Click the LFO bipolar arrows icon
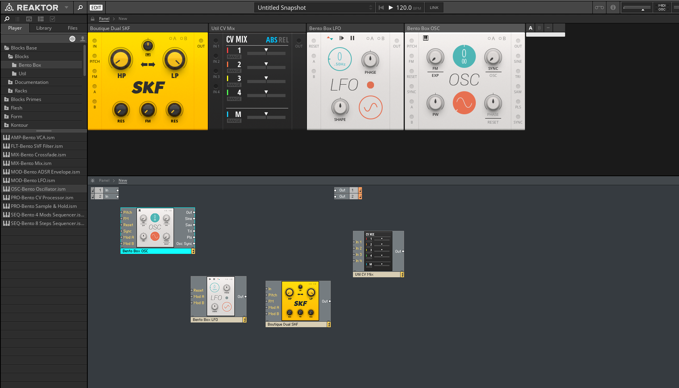Screen dimensions: 679x388 (x=330, y=38)
